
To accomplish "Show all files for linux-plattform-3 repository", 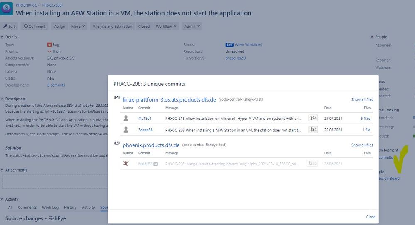I will (x=362, y=99).
